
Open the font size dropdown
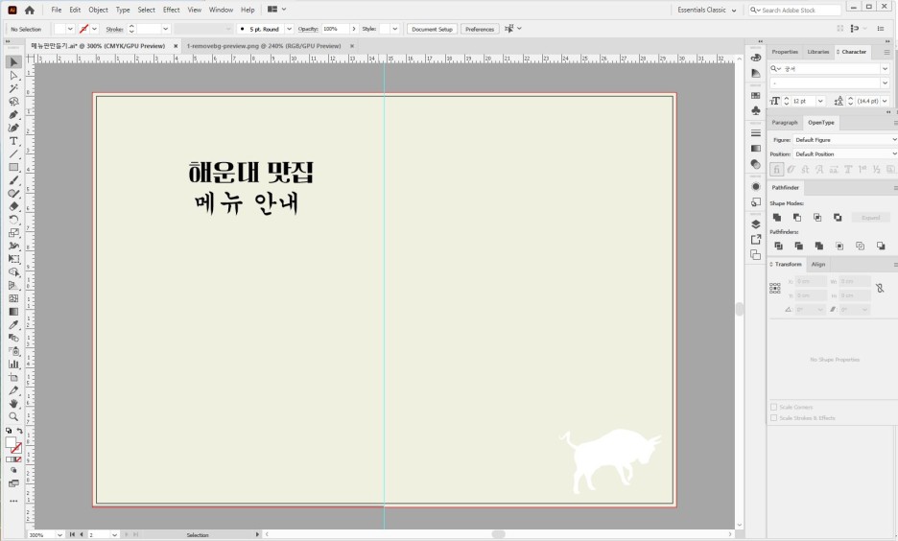(x=820, y=101)
